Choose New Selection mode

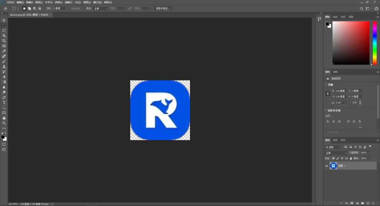click(x=24, y=9)
